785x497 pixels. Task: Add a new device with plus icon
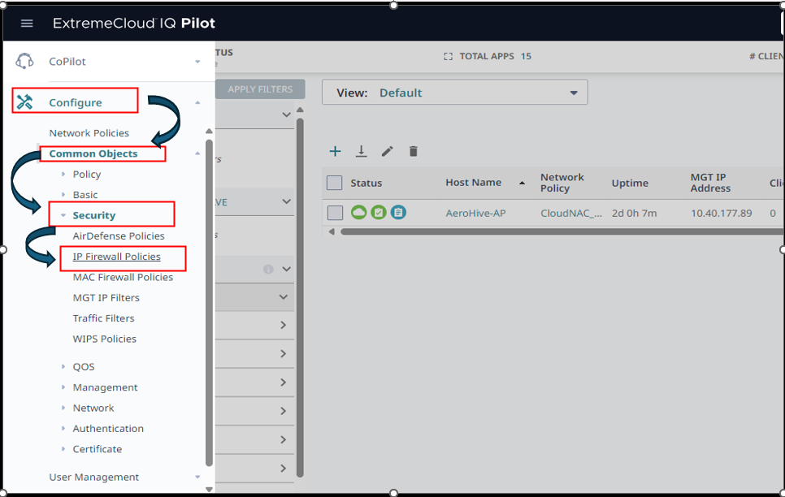click(335, 151)
